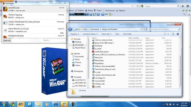Open Firefox from the taskbar
This screenshot has width=191, height=107.
(21, 104)
